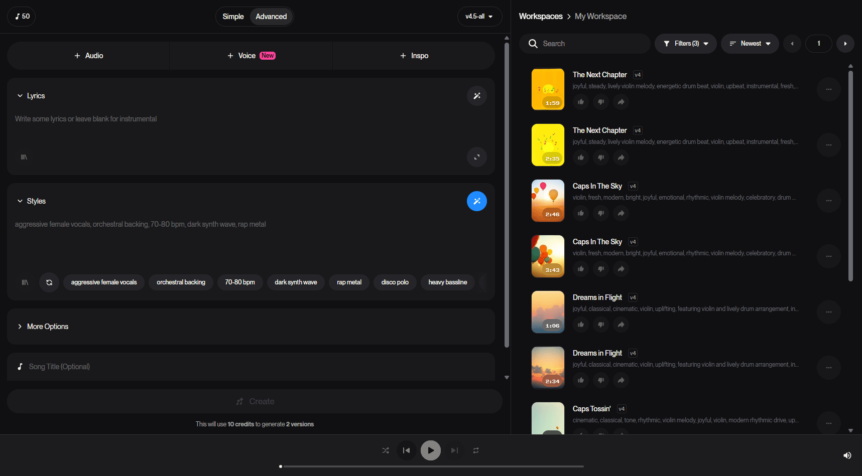The height and width of the screenshot is (476, 862).
Task: Click the blue wand icon in Styles section
Action: pos(476,201)
